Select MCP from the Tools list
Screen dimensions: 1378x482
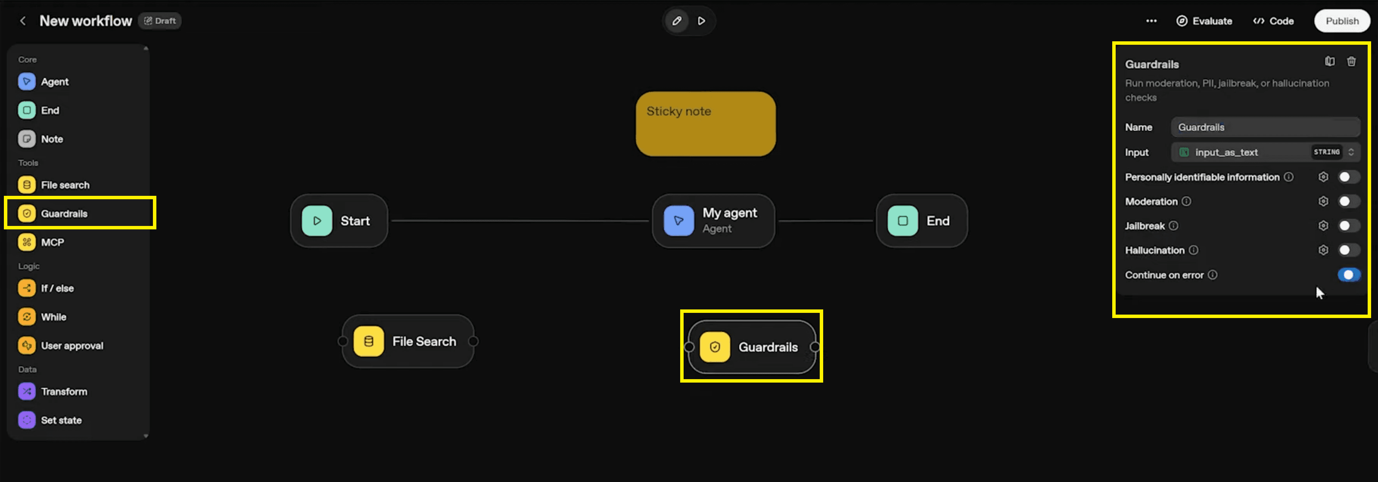pos(52,242)
